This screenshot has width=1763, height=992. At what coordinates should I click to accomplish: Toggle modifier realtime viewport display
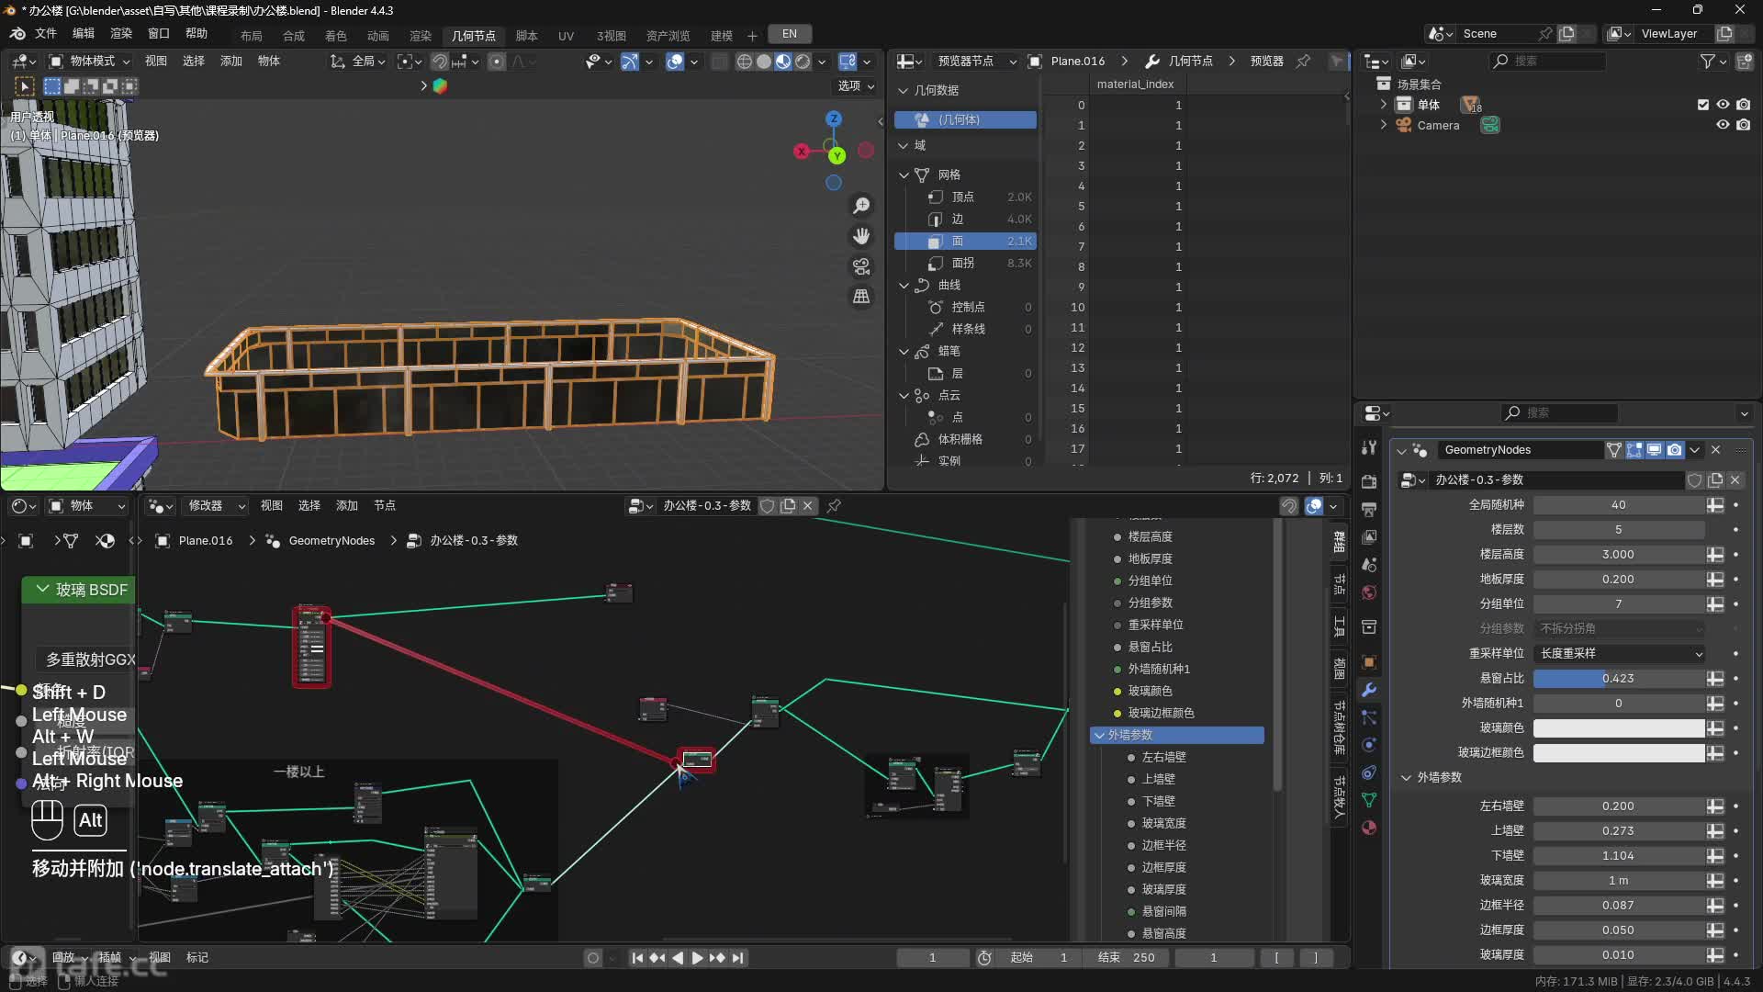click(1655, 450)
